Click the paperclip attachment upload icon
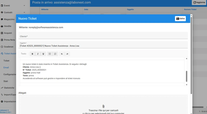 point(103,106)
